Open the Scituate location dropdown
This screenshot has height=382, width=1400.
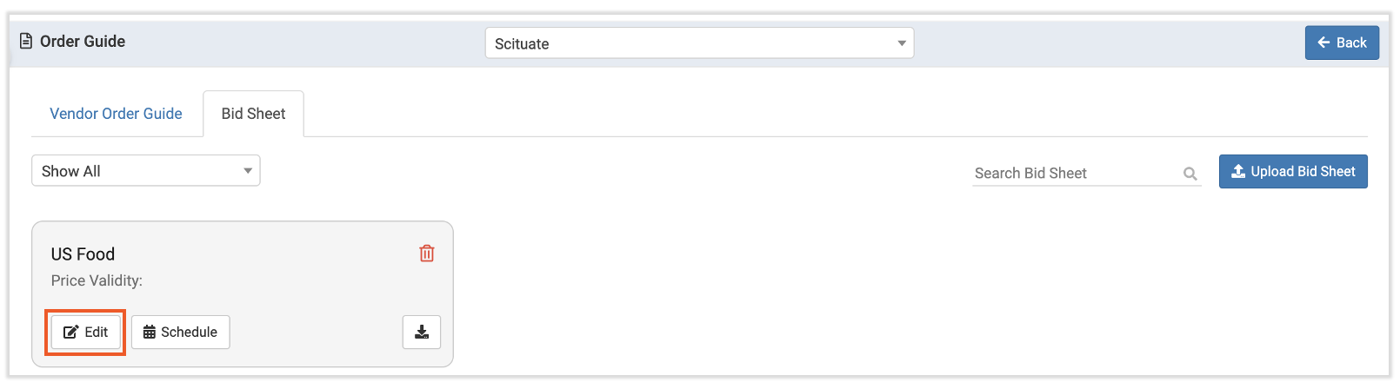(698, 43)
